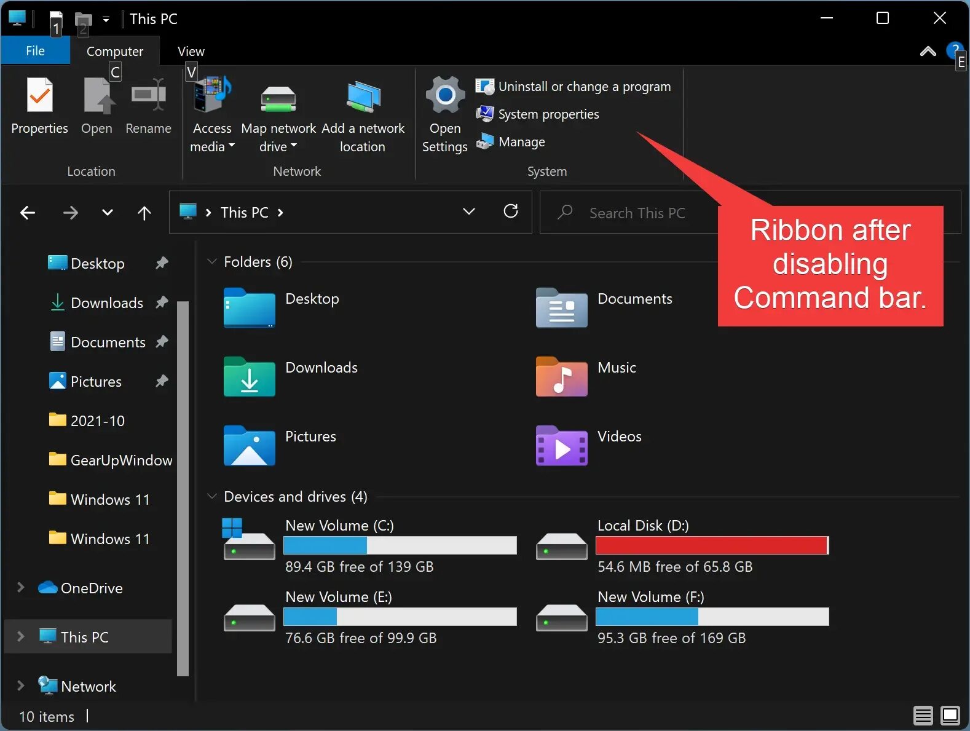
Task: Click Manage in the System group
Action: point(510,142)
